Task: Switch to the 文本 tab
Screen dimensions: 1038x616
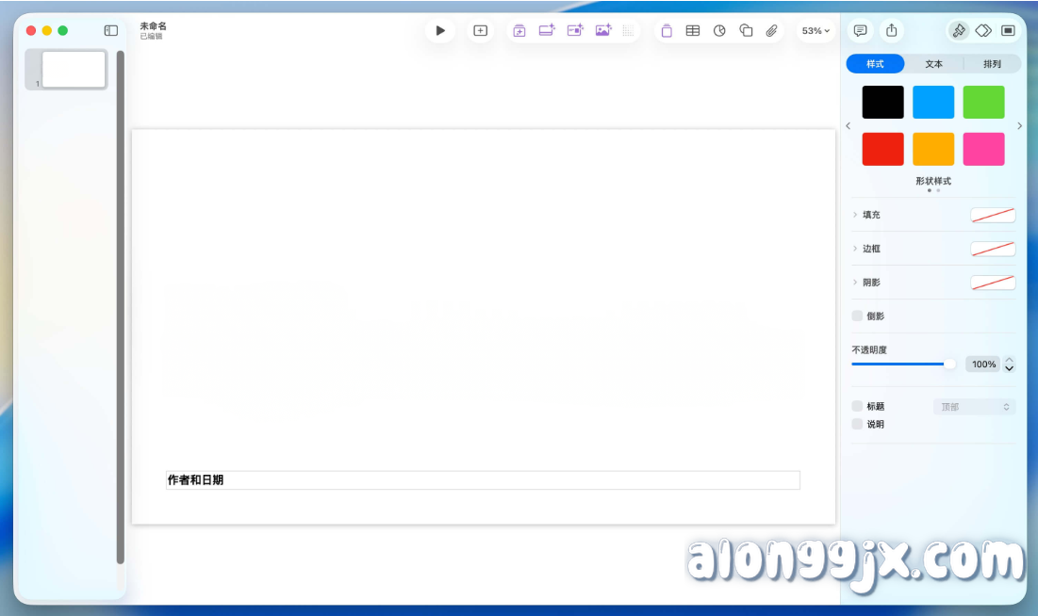Action: tap(933, 63)
